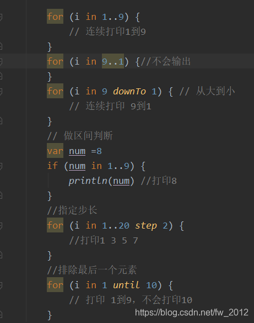This screenshot has height=323, width=254.
Task: Collapse the fold marker beside the 'downTo' loop
Action: (1, 91)
